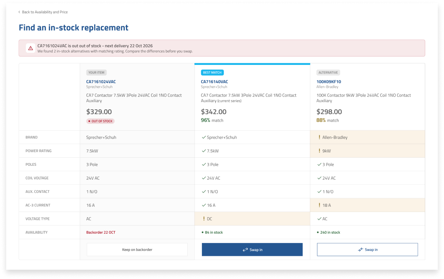Viewport: 444px width, 279px height.
Task: Click the red warning triangle alert icon
Action: pyautogui.click(x=31, y=48)
